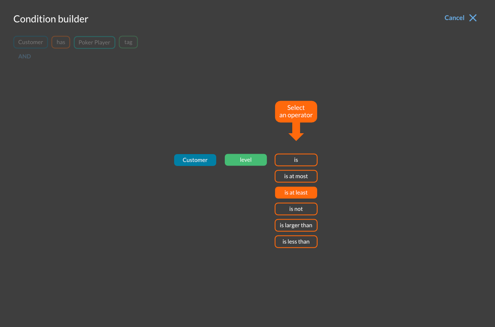Click the Cancel link

click(x=454, y=18)
